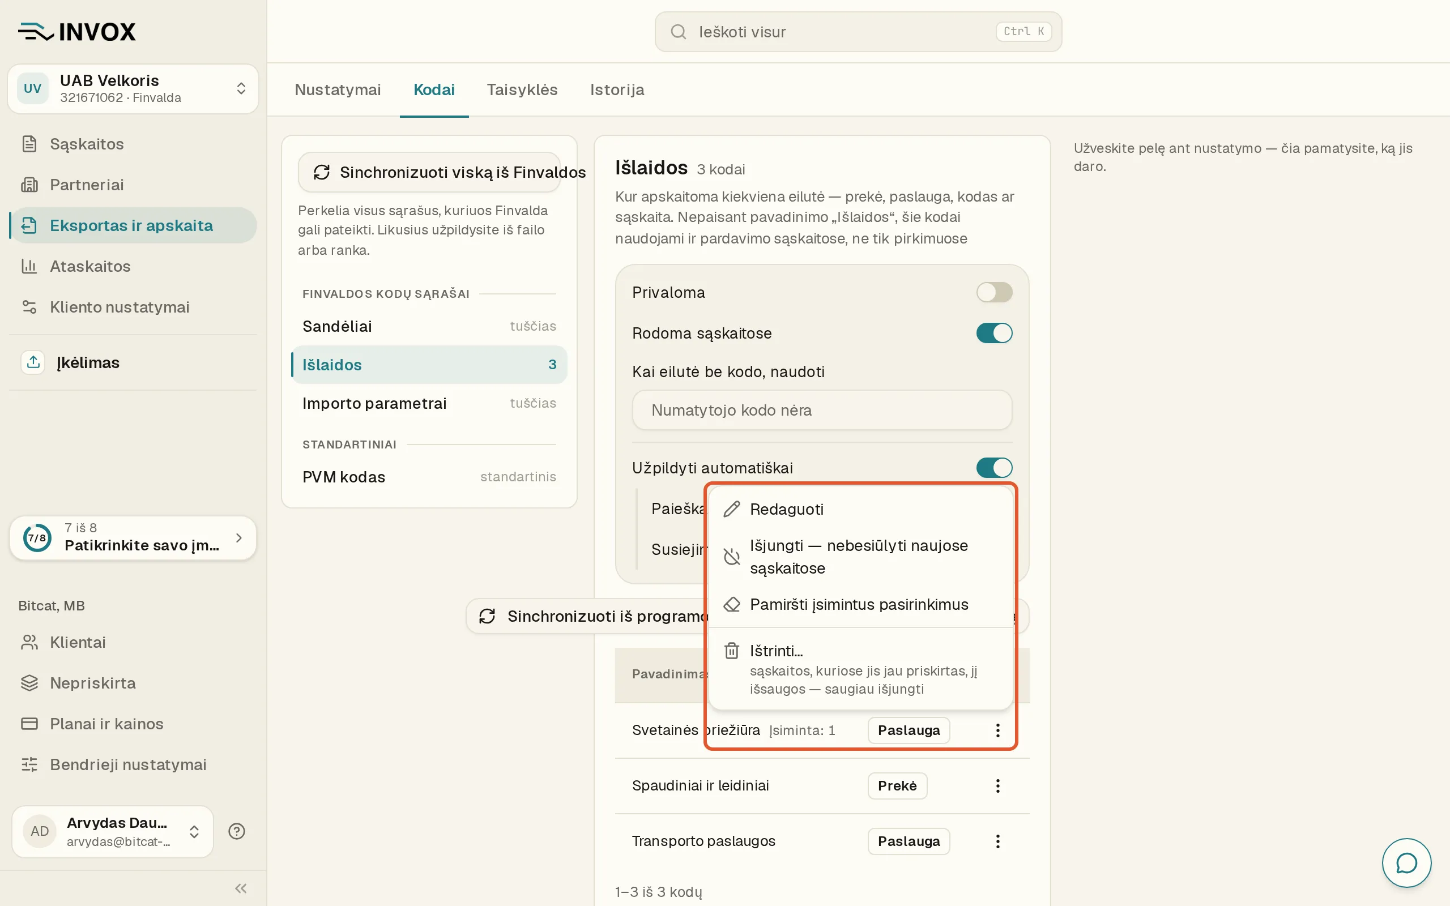Click Sinchronizuoti viską iš Finvaldos button
The height and width of the screenshot is (906, 1450).
tap(429, 173)
